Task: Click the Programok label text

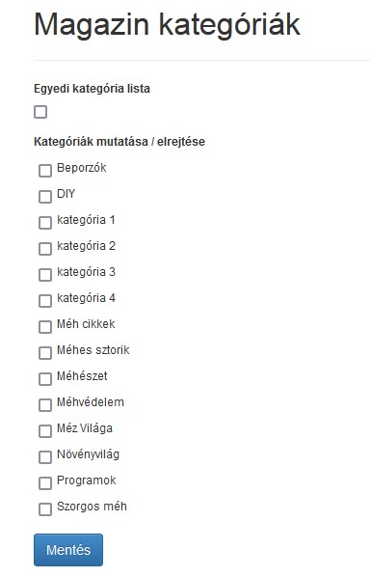Action: click(86, 480)
